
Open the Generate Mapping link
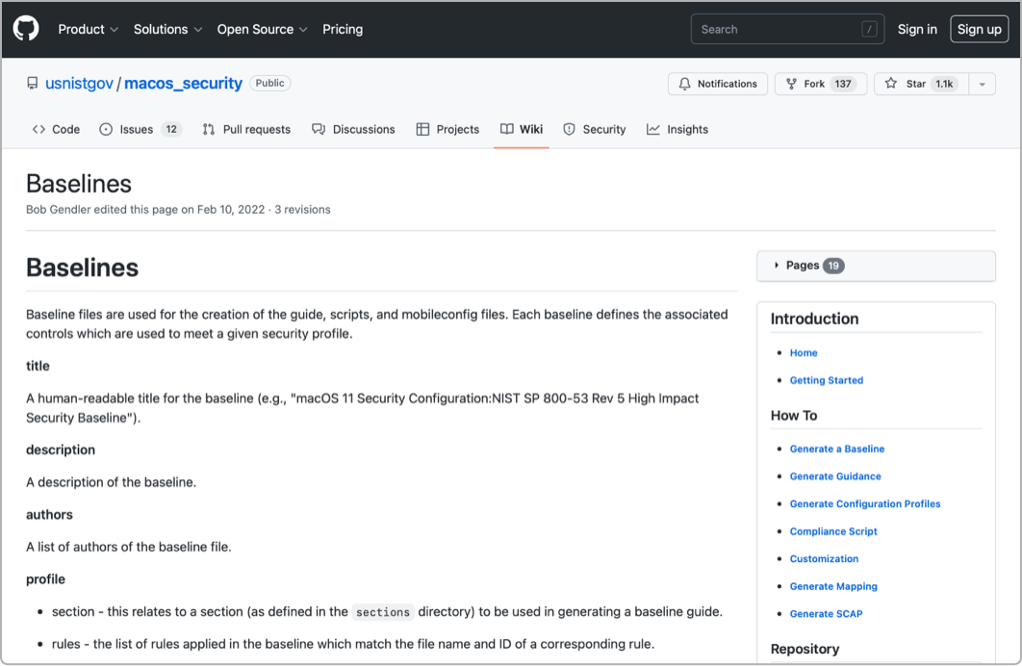(833, 586)
